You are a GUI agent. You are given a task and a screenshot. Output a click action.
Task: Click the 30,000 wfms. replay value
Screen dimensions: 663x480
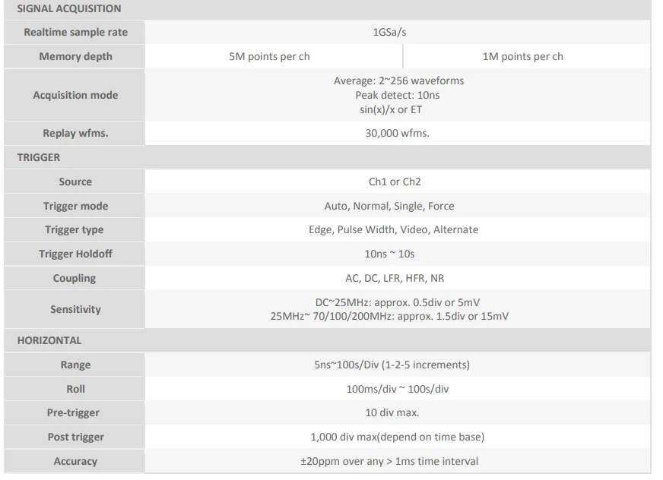tap(398, 134)
